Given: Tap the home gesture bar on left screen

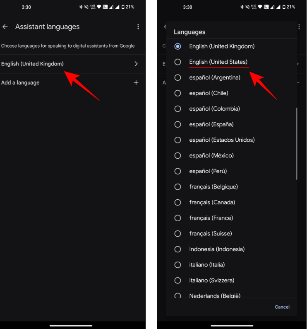Looking at the screenshot, I should [x=71, y=325].
